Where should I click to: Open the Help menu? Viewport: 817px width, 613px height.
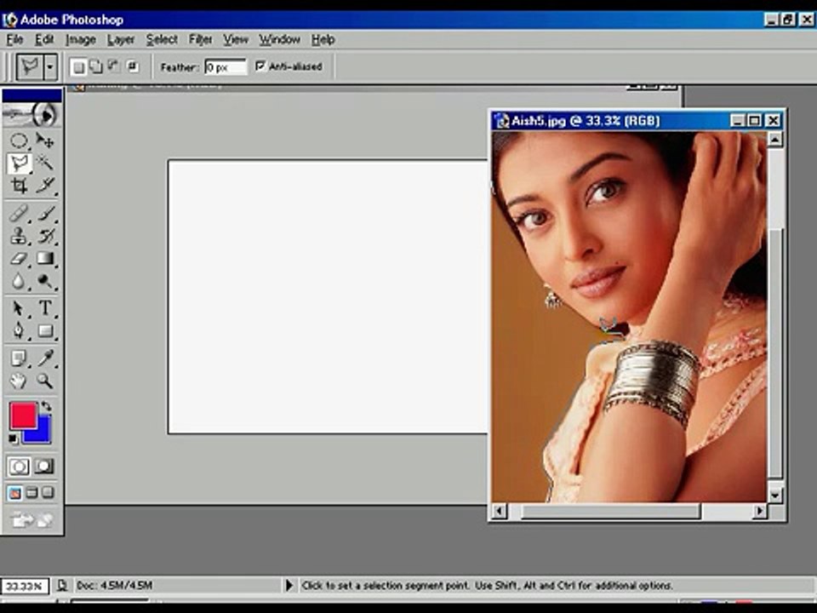pos(323,40)
